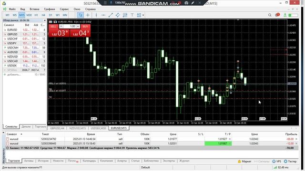Open the search magnifier in toolbar
The height and width of the screenshot is (171, 305).
point(270,15)
